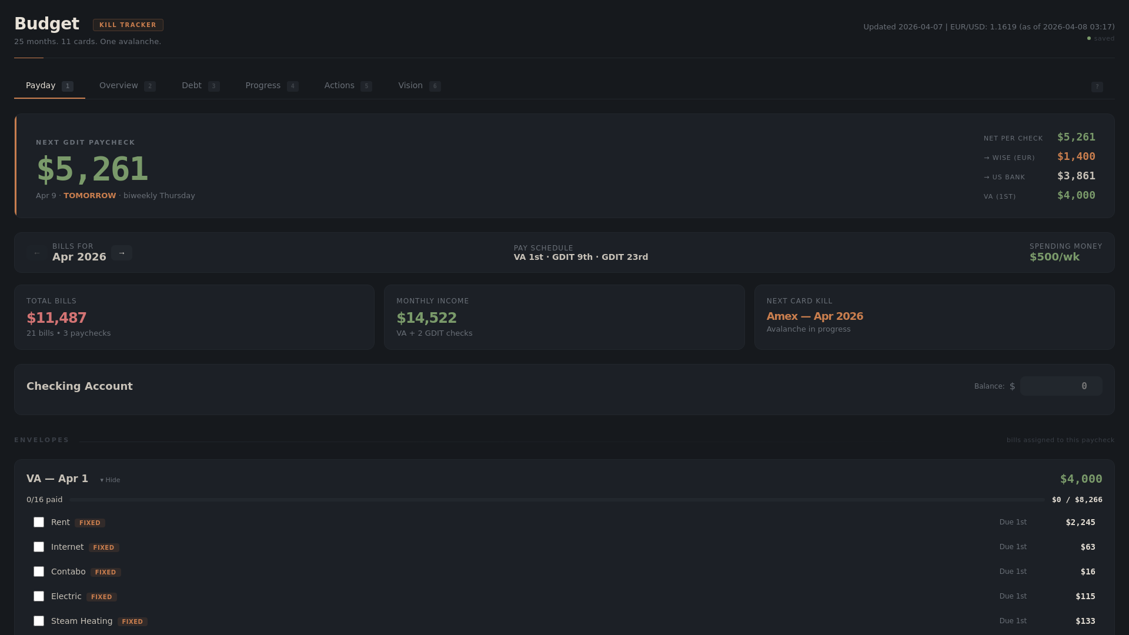Click the KILL TRACKER badge
This screenshot has height=635, width=1129.
click(128, 25)
